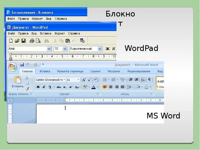Screen dimensions: 200x150
Task: Click the Cut scissors icon in Word ribbon
Action: point(27,78)
